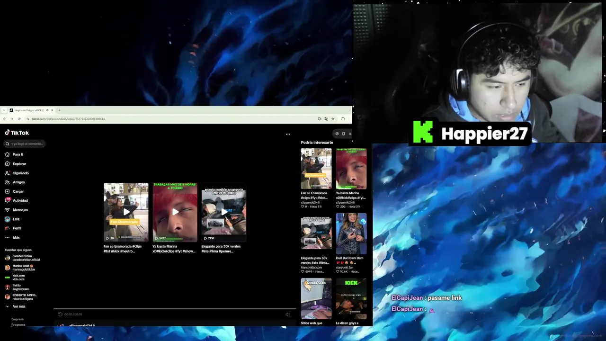Screen dimensions: 606x341
Task: Click the clipsworld248 author link under Fan se Enamorada
Action: pyautogui.click(x=310, y=202)
